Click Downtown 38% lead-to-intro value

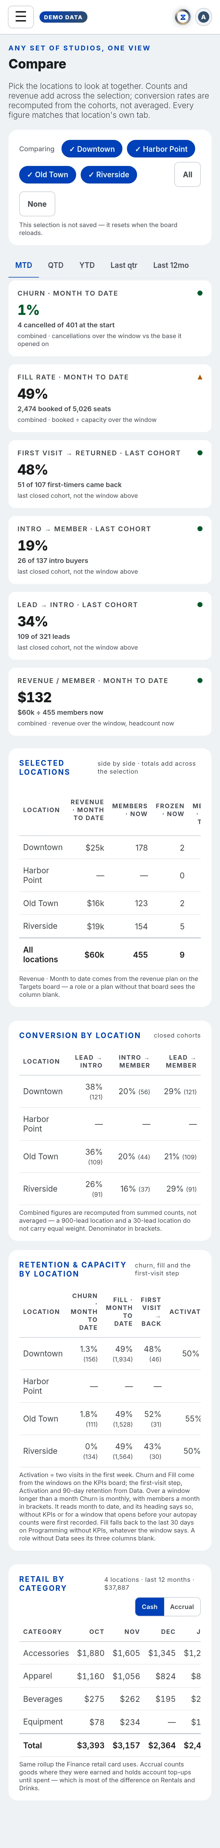click(x=94, y=1087)
